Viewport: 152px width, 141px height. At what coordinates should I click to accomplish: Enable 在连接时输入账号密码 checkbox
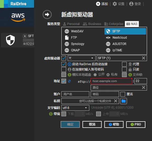(x=64, y=69)
